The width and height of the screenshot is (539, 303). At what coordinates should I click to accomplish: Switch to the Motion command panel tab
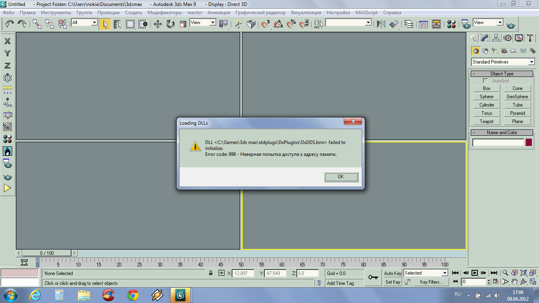tap(508, 38)
